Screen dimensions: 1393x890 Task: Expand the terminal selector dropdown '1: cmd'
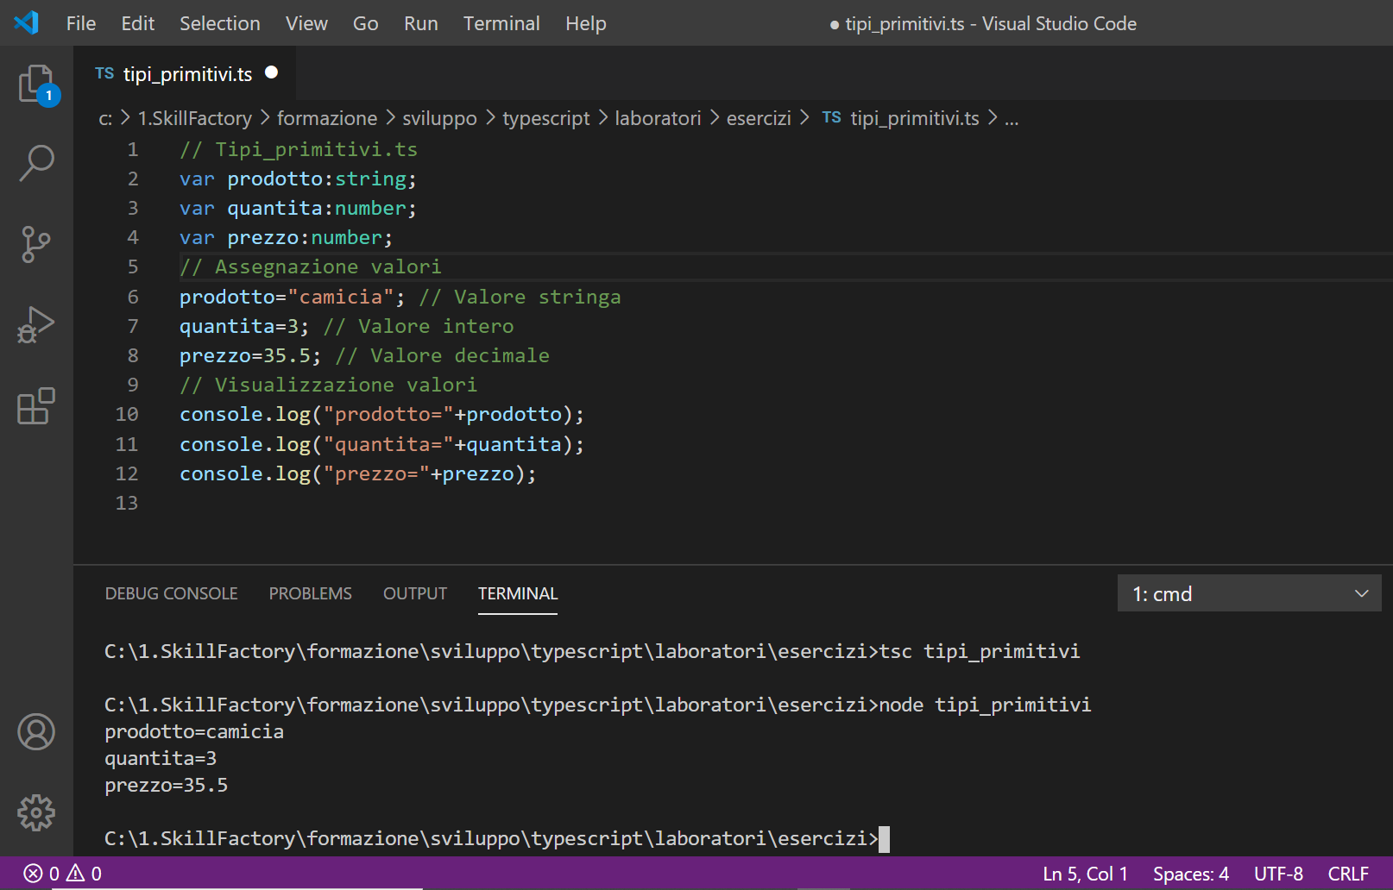(x=1249, y=594)
